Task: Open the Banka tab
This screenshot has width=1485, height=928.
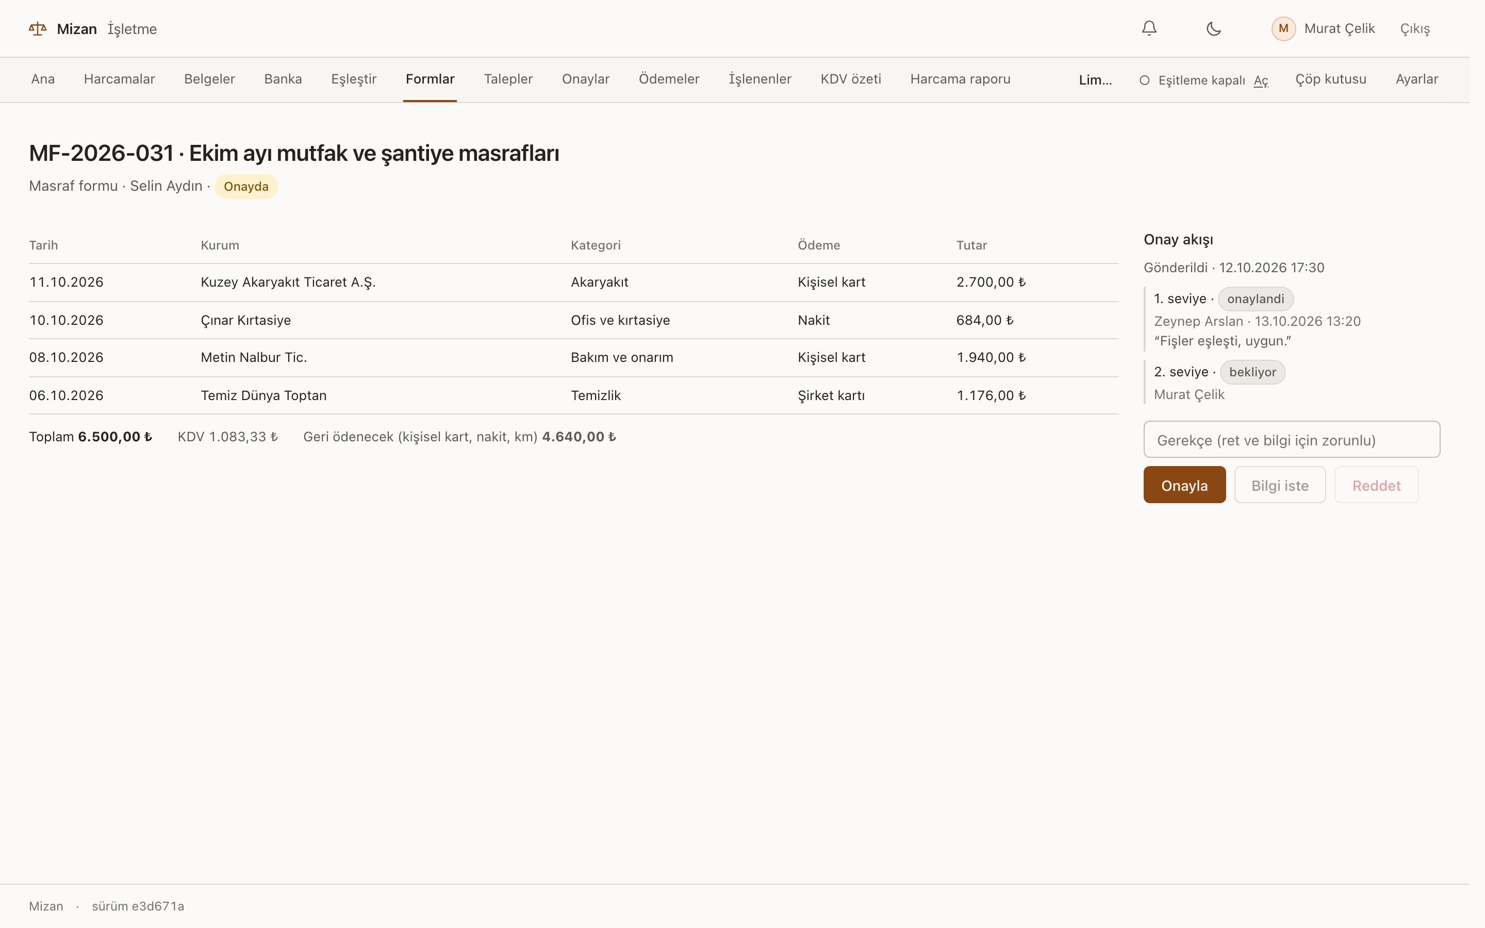Action: click(283, 79)
